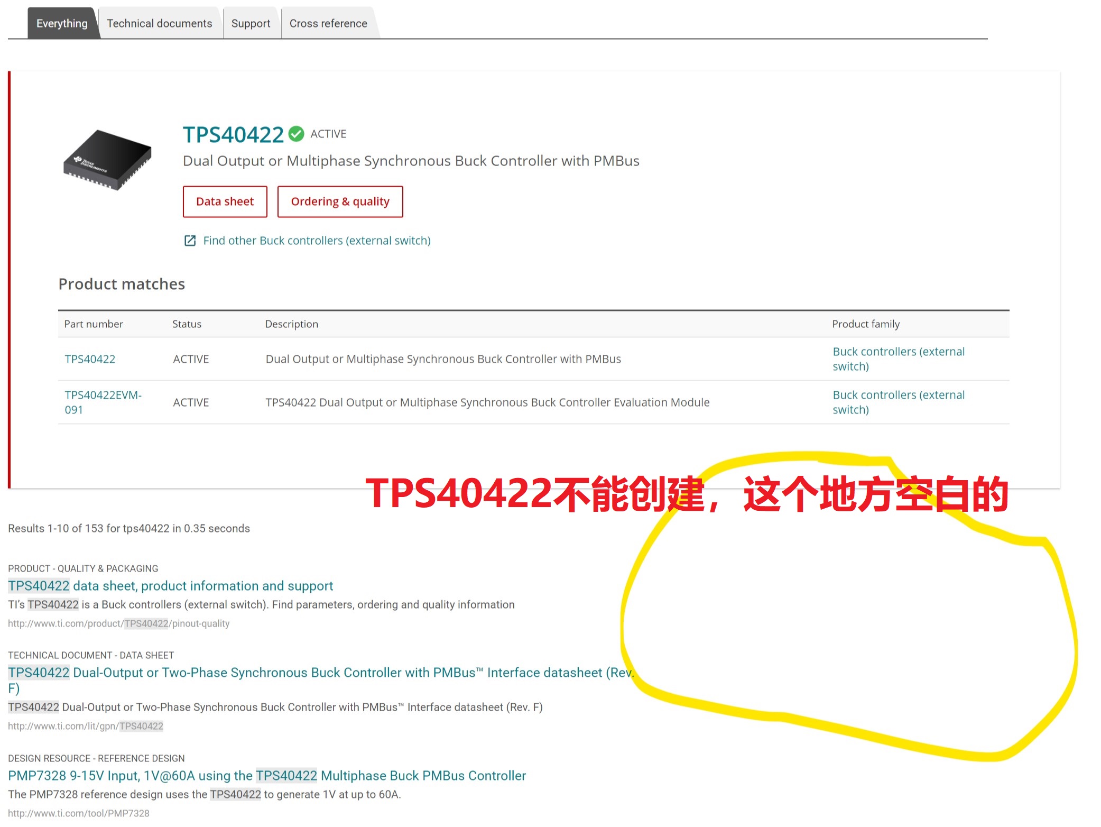Screen dimensions: 1101x827
Task: Open the TPS40422 product title heading link
Action: click(x=233, y=134)
